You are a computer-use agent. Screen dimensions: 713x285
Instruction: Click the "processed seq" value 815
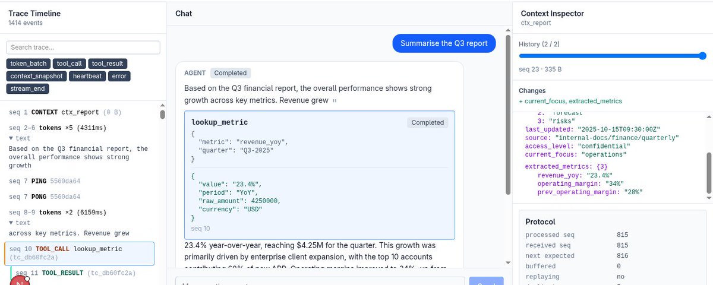coord(623,235)
